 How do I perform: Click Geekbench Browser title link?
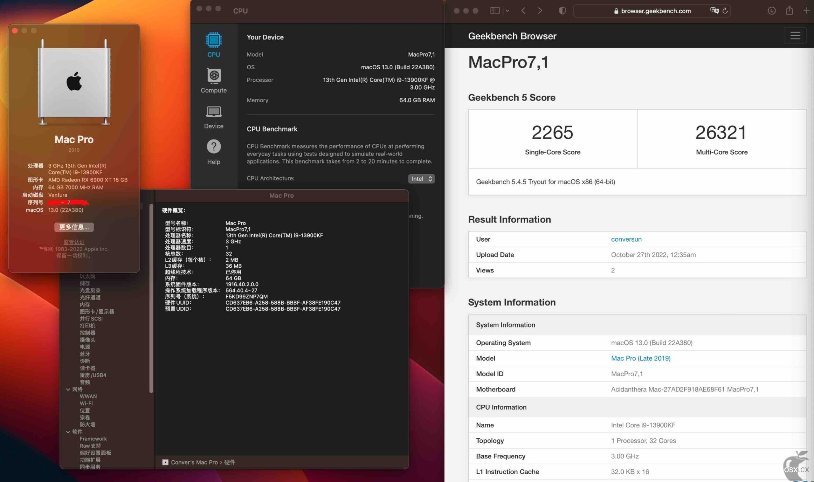[x=512, y=36]
